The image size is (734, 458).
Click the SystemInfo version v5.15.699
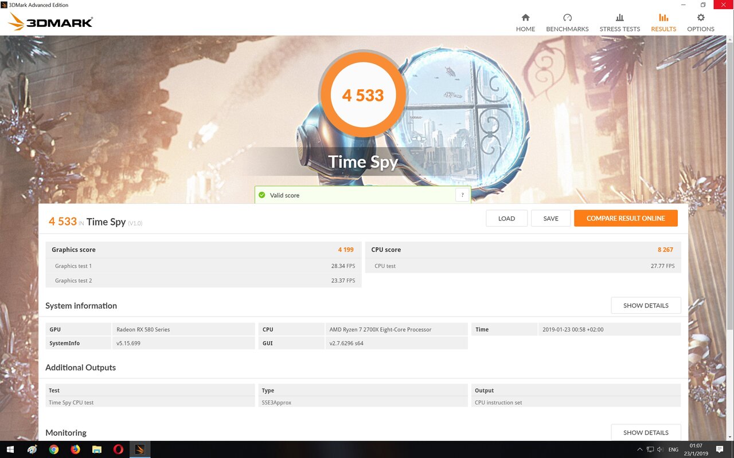(128, 343)
